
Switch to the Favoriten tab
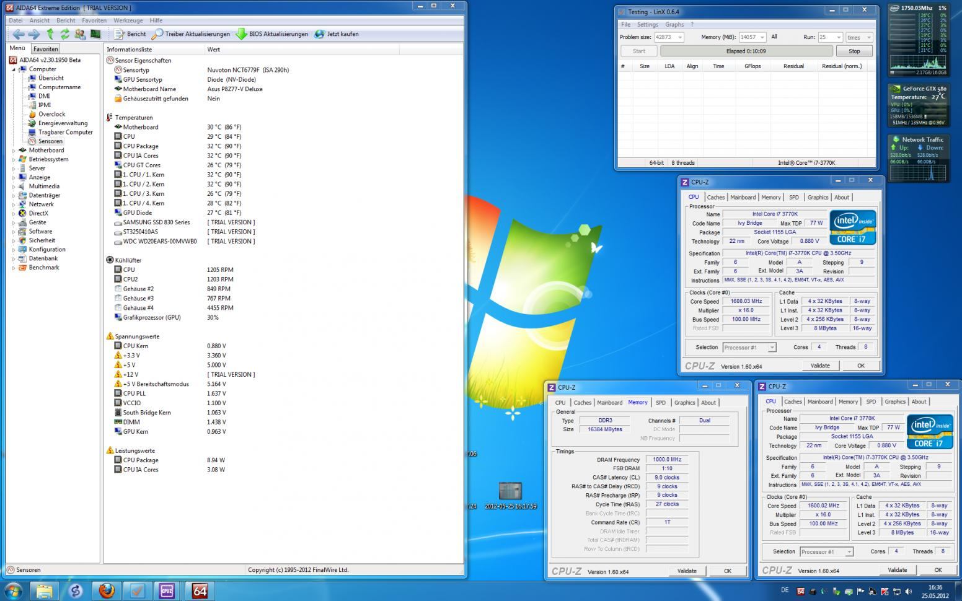(x=46, y=49)
